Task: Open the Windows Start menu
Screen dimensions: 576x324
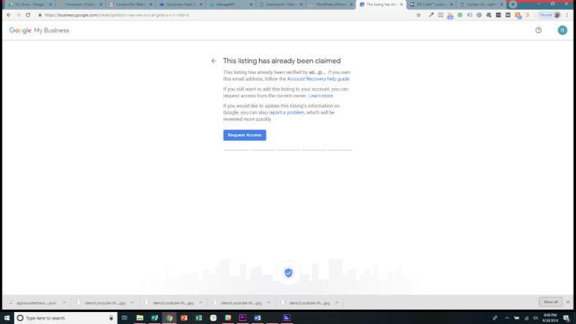Action: 7,318
